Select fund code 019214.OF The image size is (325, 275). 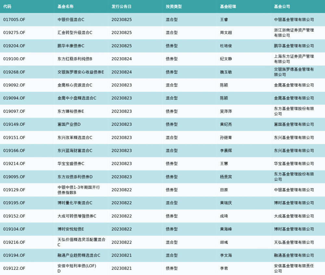pos(14,164)
